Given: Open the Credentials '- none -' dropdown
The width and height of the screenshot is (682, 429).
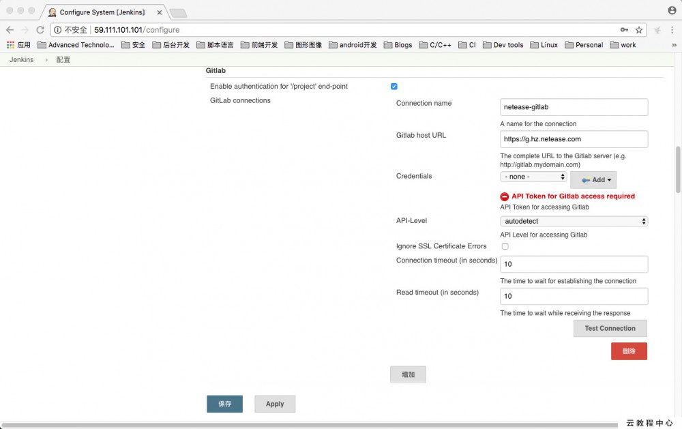Looking at the screenshot, I should click(x=533, y=176).
